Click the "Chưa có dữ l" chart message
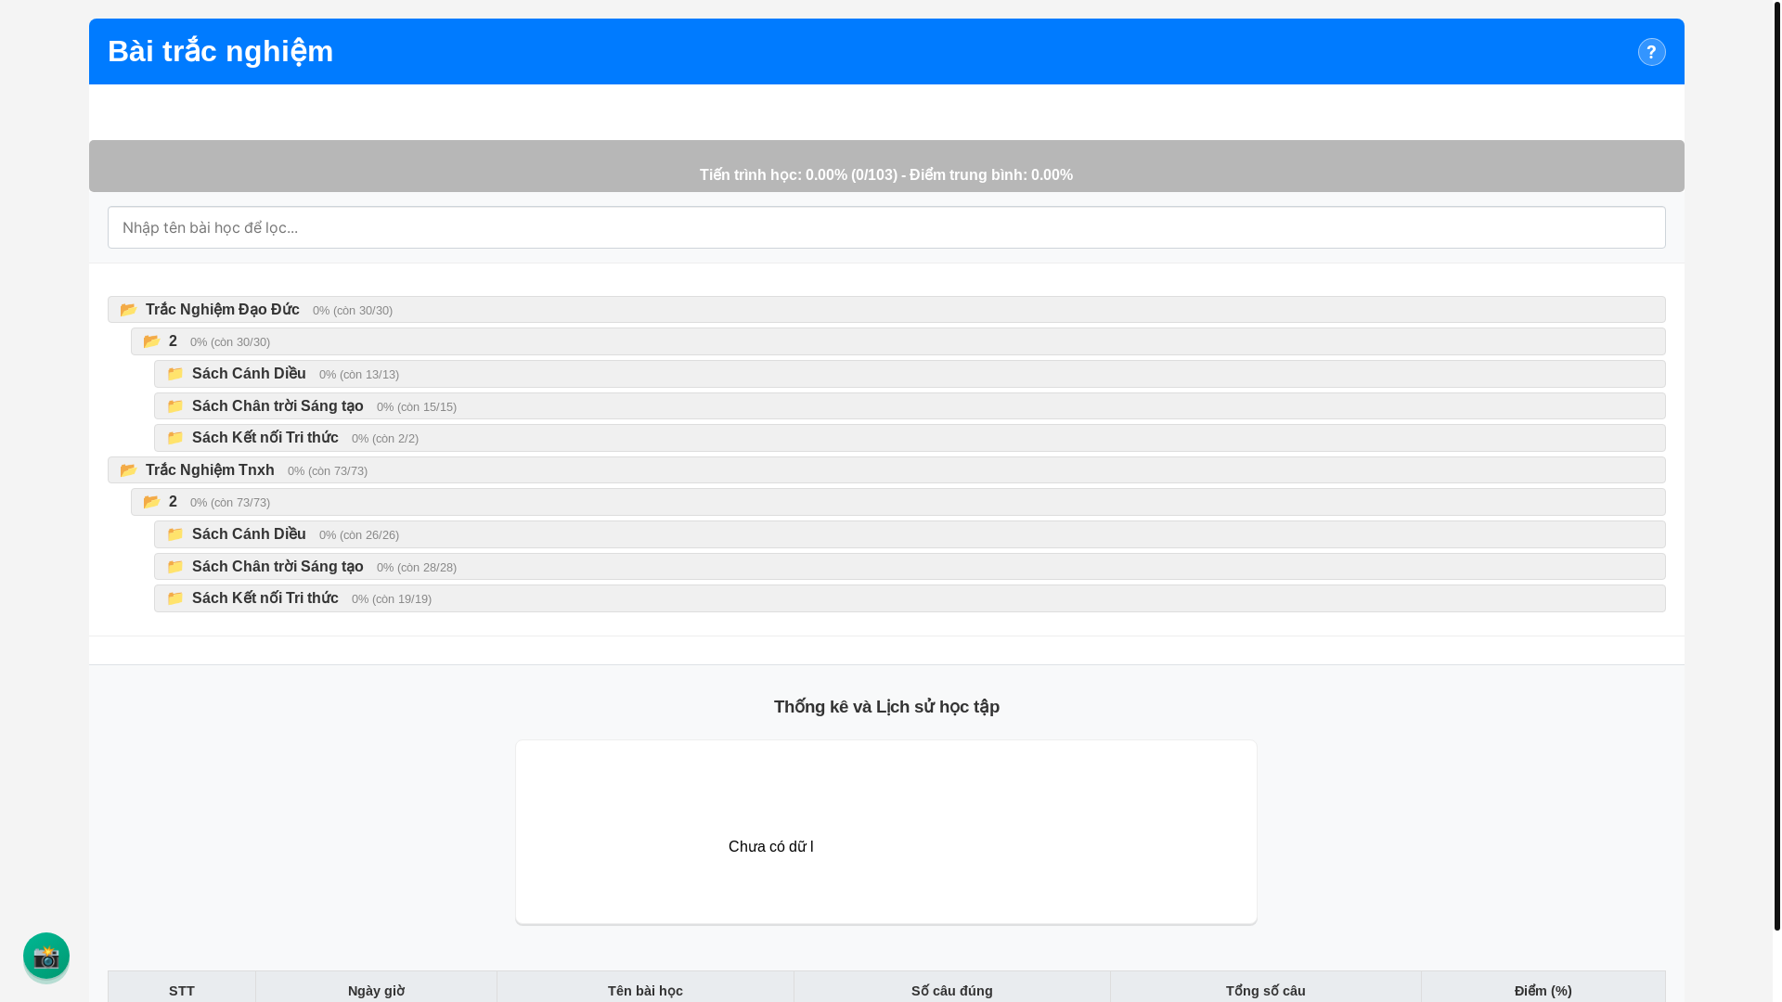 point(770,846)
